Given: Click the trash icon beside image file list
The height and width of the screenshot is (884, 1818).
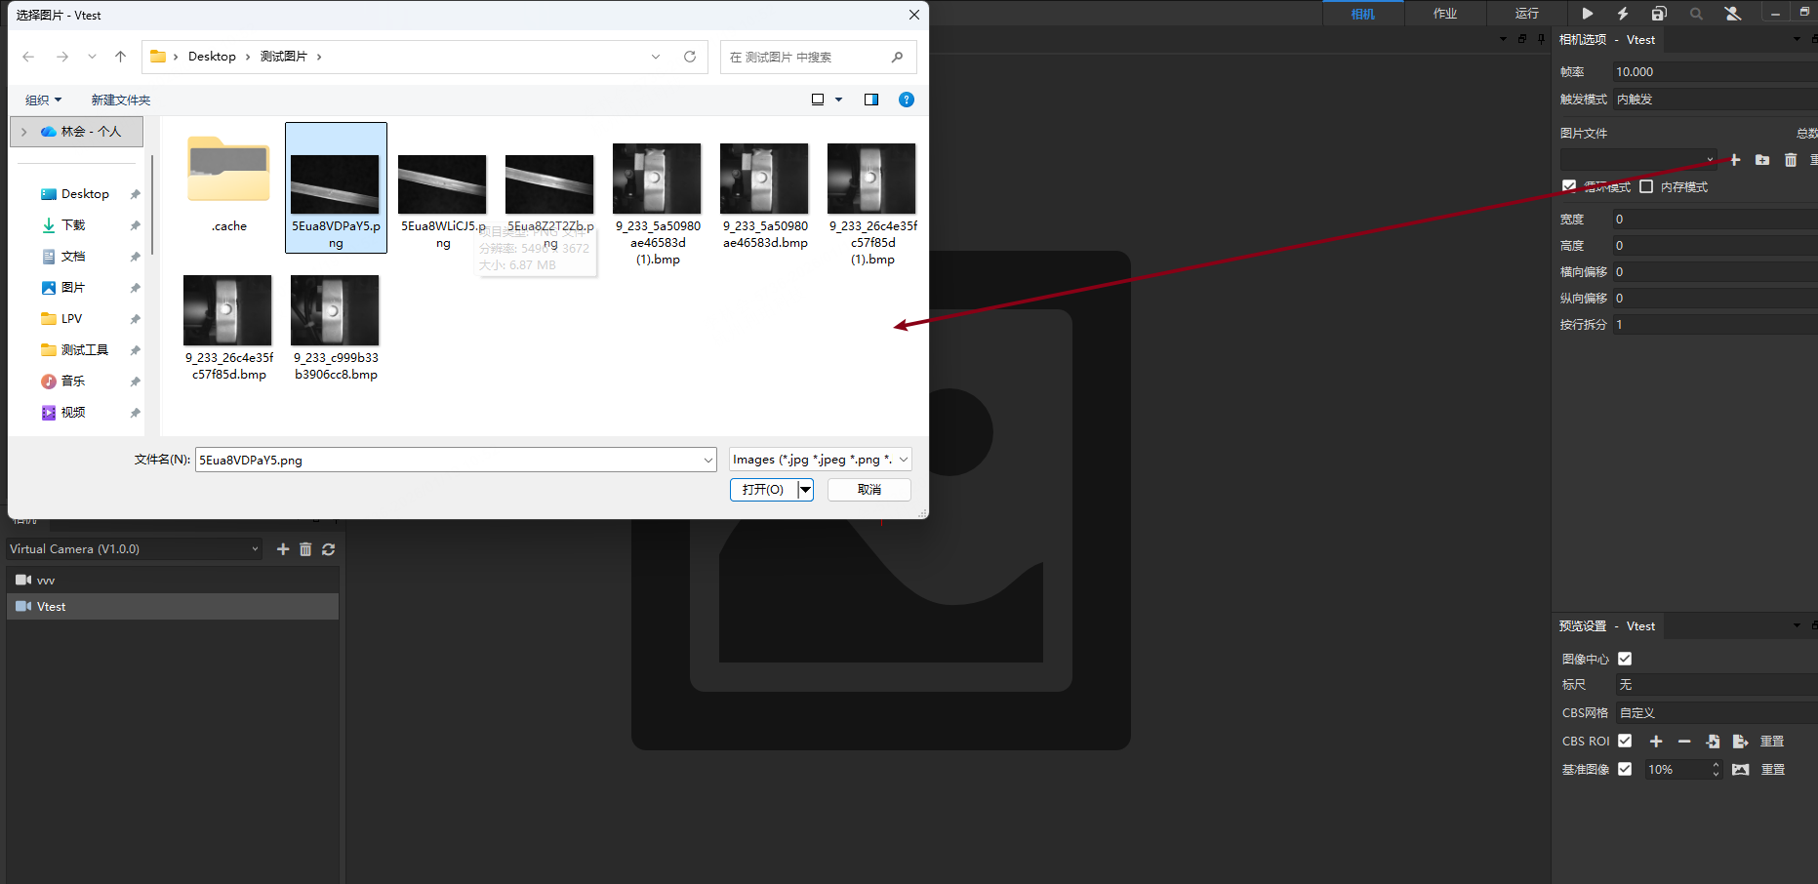Looking at the screenshot, I should (x=1791, y=160).
